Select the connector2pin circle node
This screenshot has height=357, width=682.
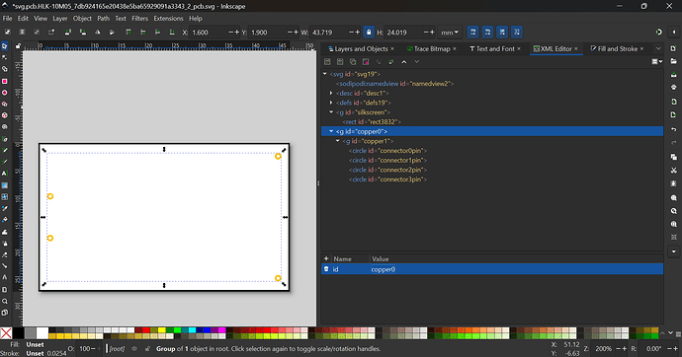tap(388, 170)
